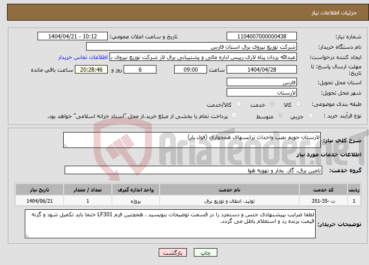
Task: Click the کد خدمت column header
Action: (x=324, y=190)
